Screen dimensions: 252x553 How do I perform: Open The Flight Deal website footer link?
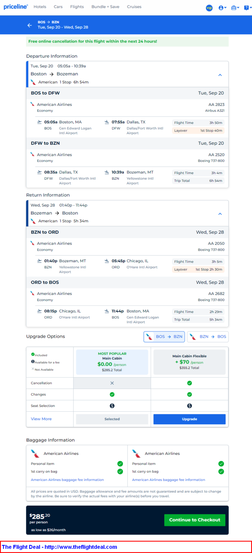coord(59,547)
